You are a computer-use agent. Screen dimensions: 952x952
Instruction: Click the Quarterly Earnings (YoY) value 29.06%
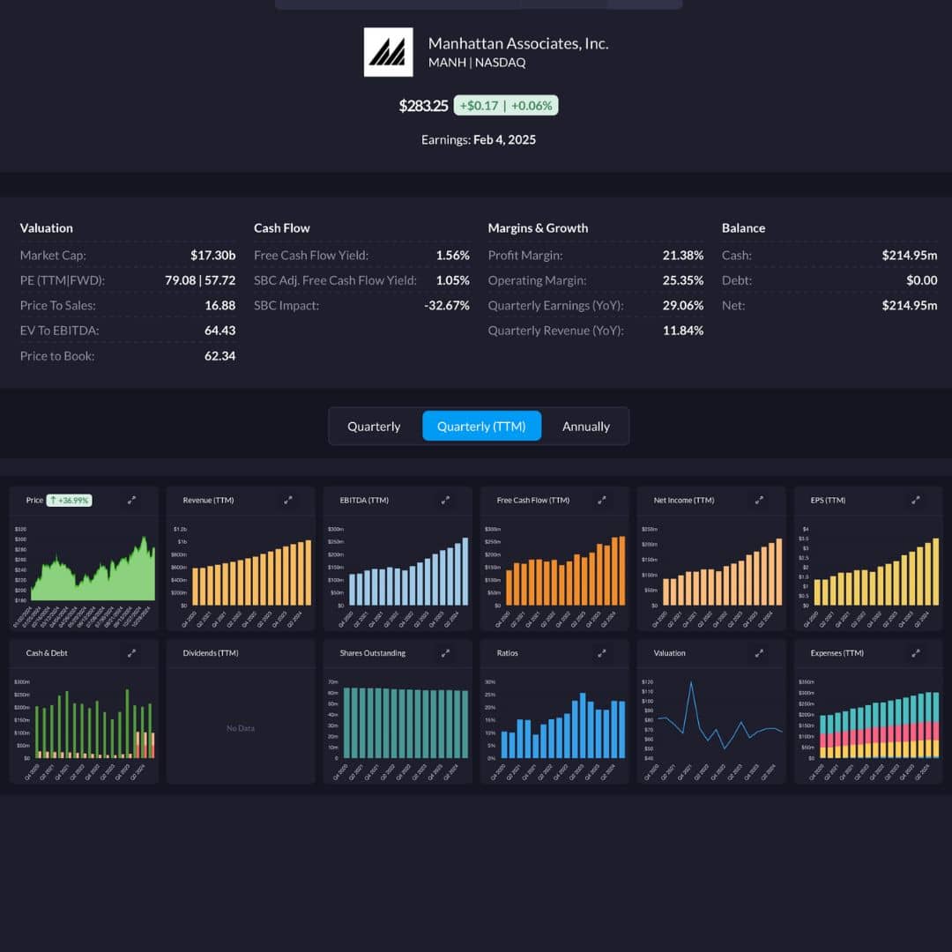click(x=683, y=305)
